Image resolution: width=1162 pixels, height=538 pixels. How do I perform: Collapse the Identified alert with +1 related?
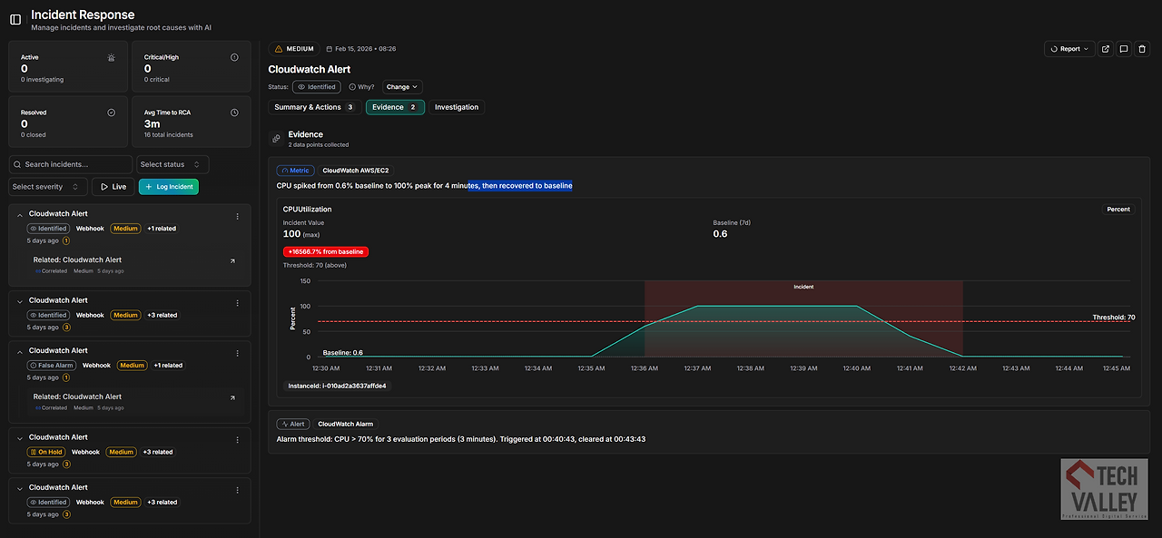coord(19,215)
